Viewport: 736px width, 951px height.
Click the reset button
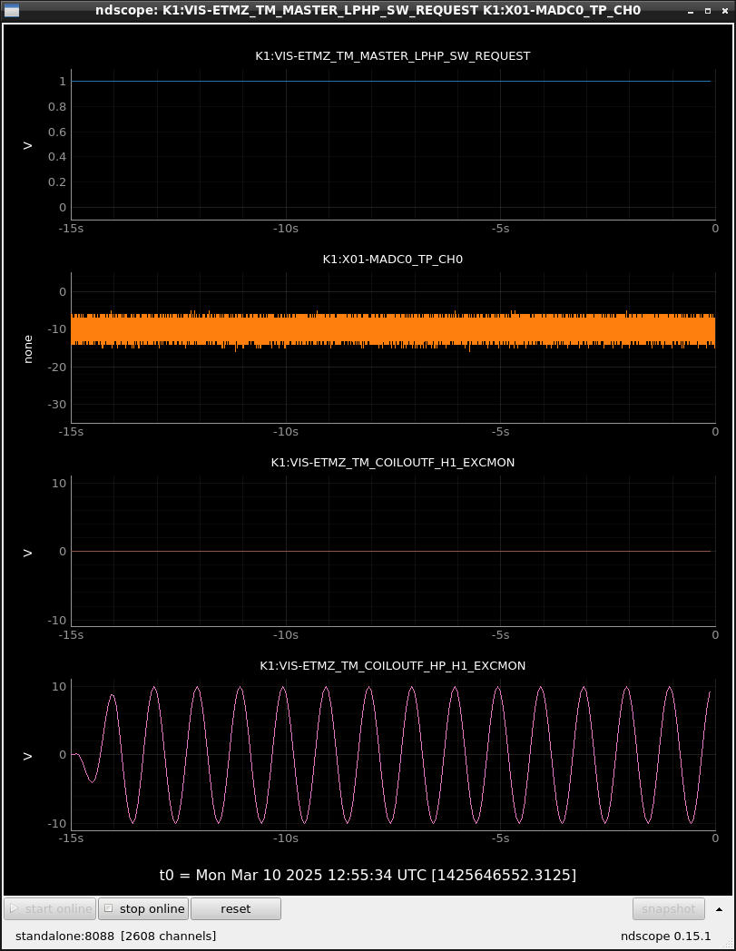pos(235,908)
